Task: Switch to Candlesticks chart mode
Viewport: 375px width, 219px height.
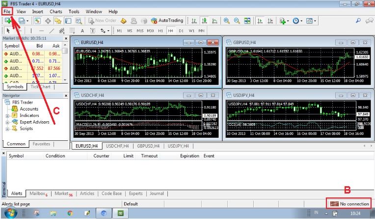Action: [x=204, y=21]
